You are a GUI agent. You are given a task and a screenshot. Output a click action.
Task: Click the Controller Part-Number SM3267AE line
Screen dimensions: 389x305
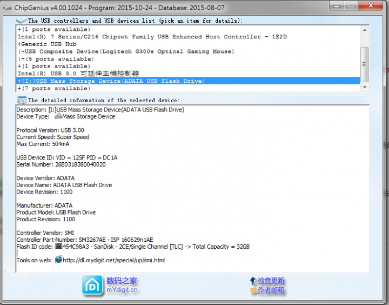tap(85, 240)
